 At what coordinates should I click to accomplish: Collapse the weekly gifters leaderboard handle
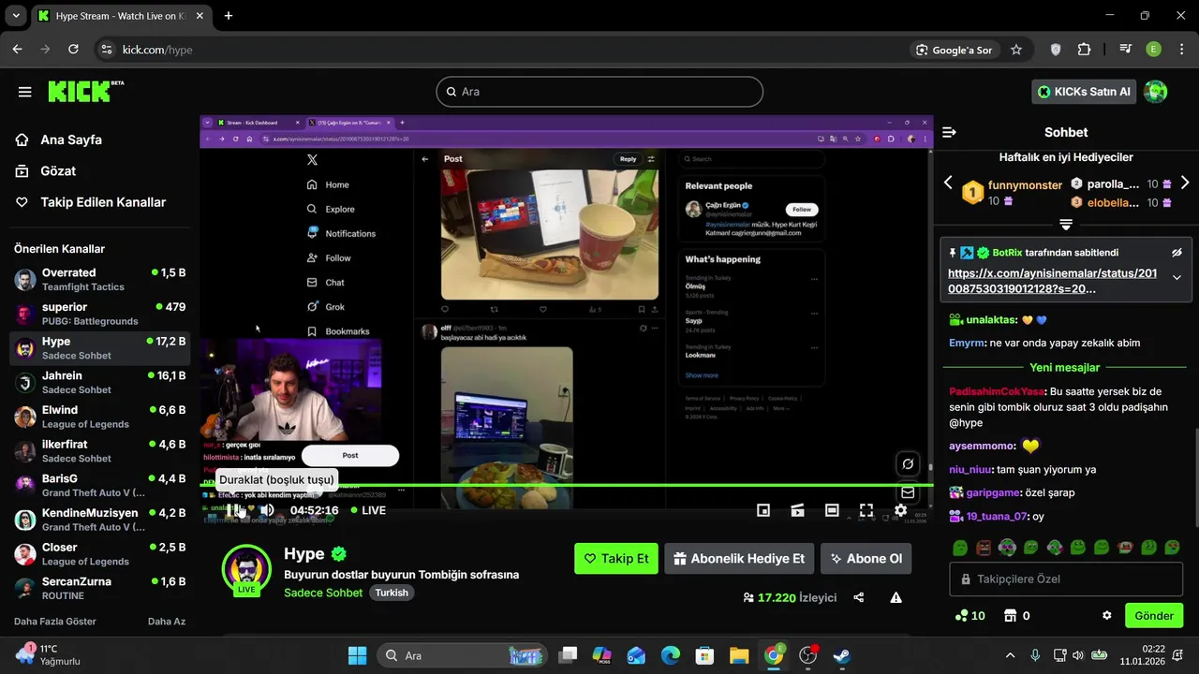pyautogui.click(x=1066, y=225)
